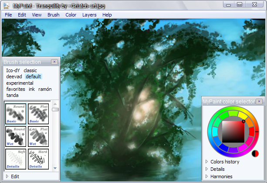Image resolution: width=267 pixels, height=183 pixels.
Task: Choose the classic brush group
Action: [30, 70]
